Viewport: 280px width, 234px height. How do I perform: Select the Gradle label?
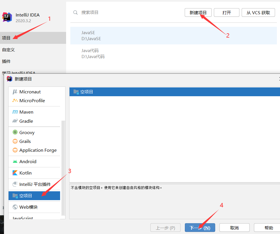26,121
